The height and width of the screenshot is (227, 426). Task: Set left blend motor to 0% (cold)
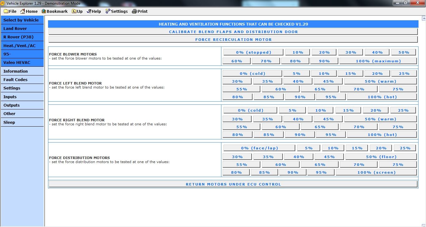pos(252,74)
